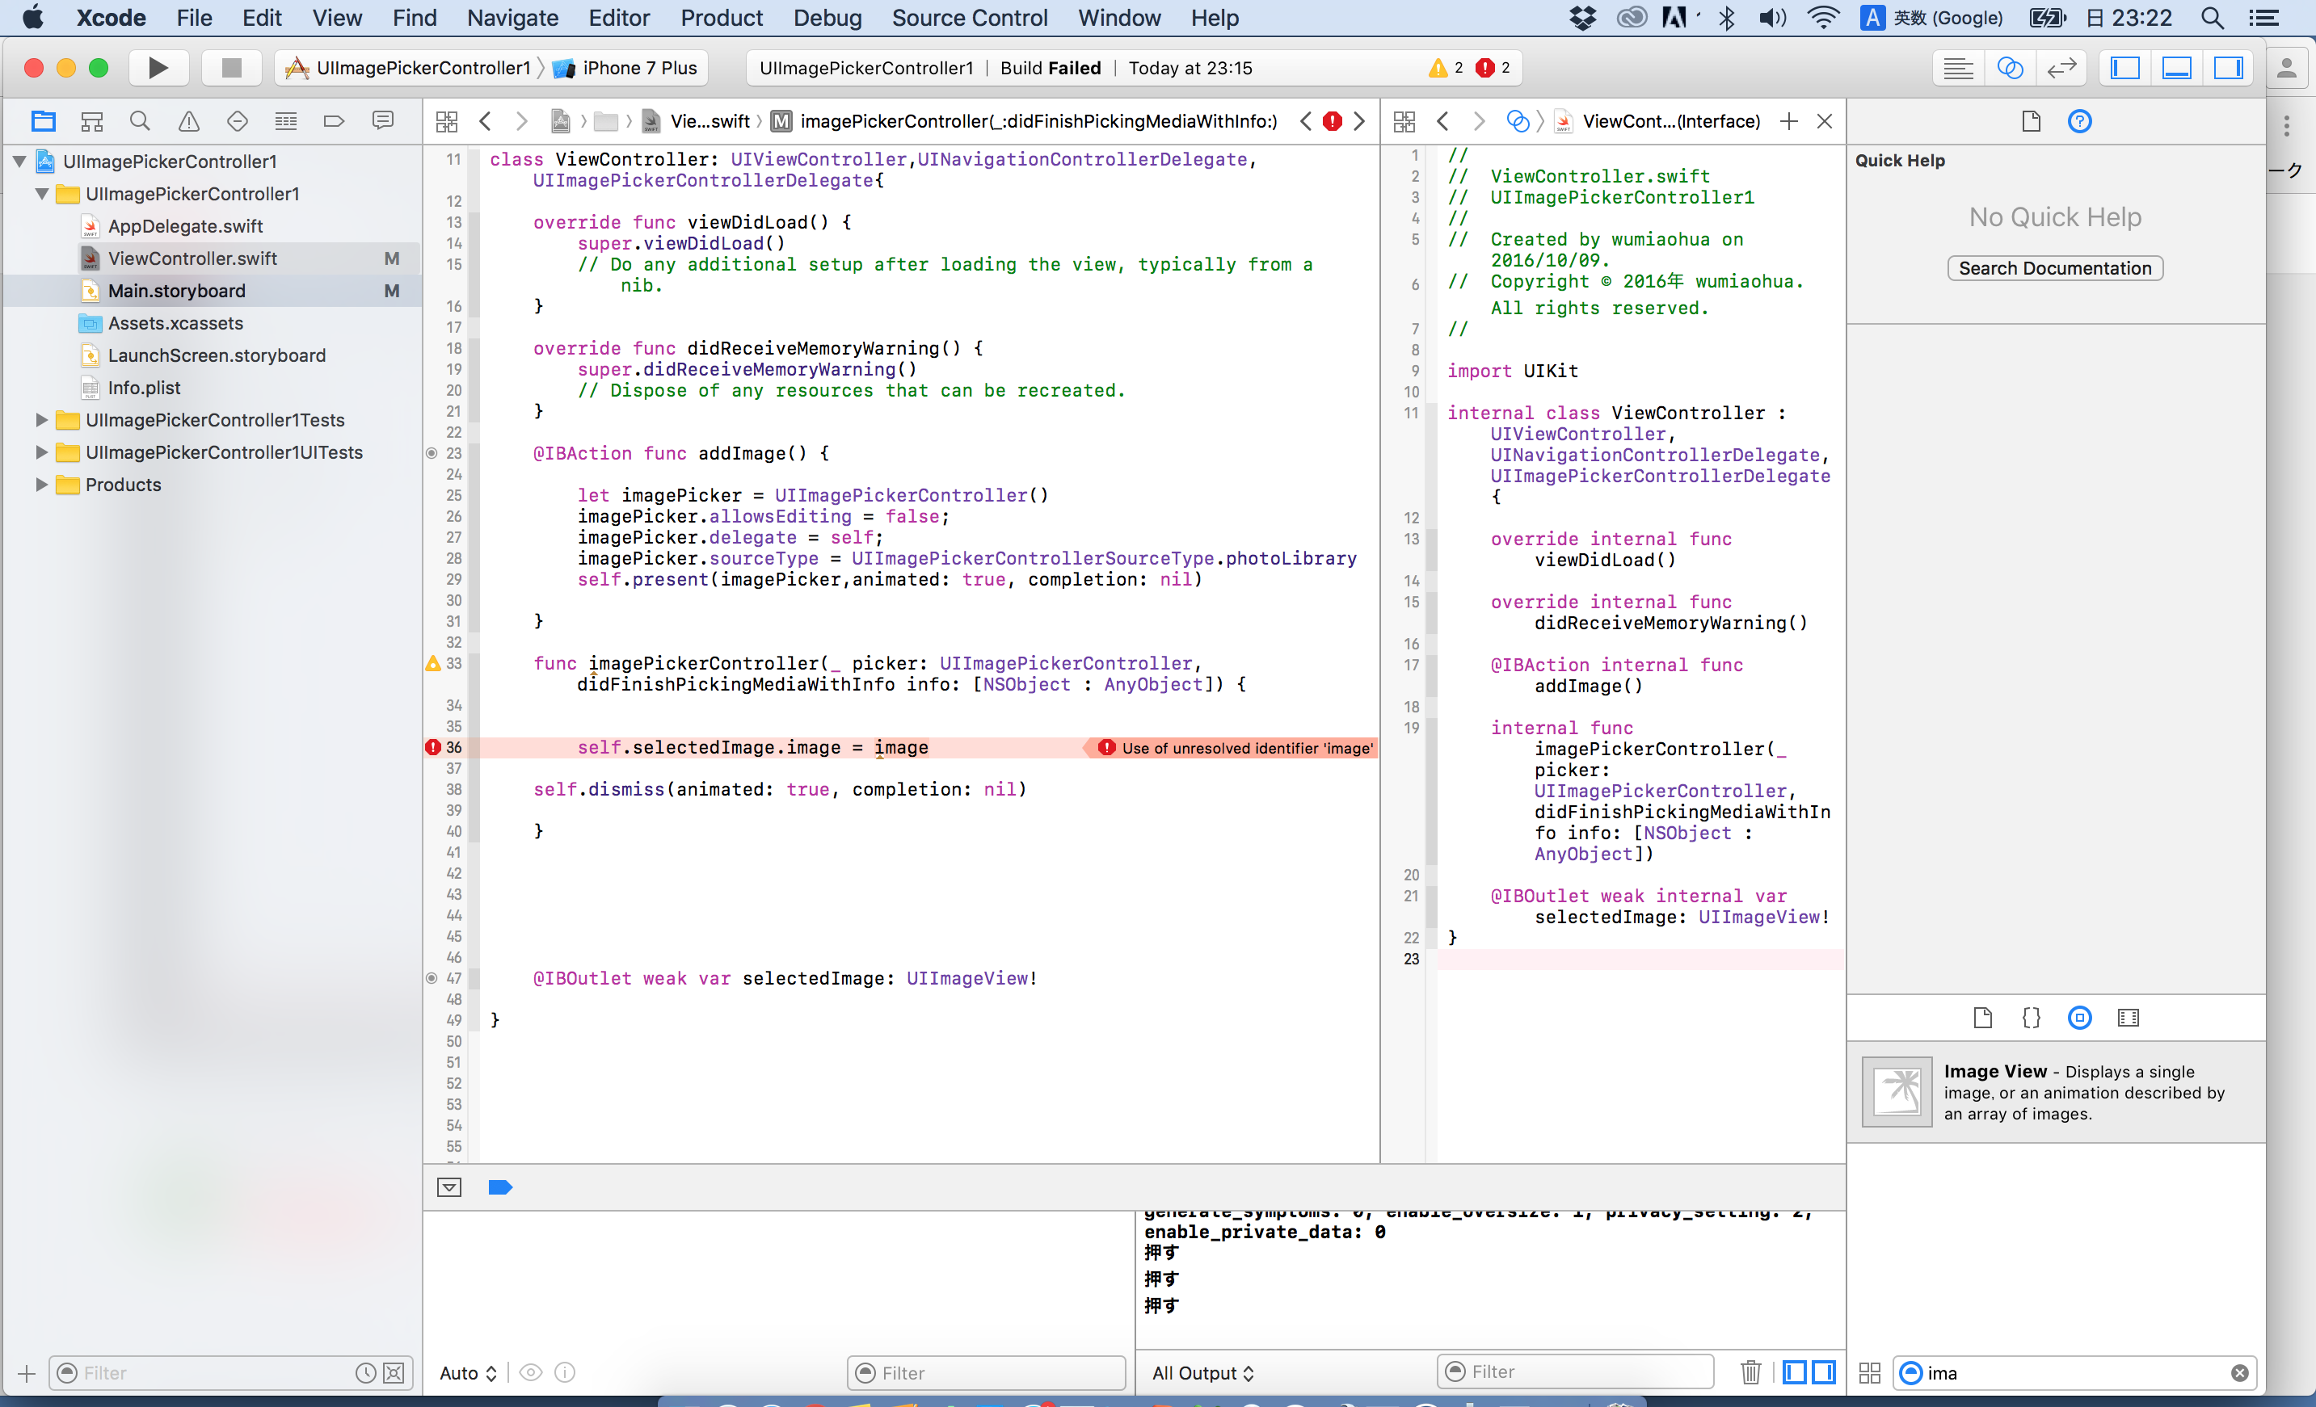This screenshot has height=1407, width=2316.
Task: Open the find navigator magnifier icon
Action: click(140, 121)
